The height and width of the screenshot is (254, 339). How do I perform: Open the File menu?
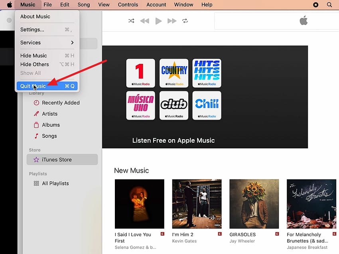coord(47,4)
